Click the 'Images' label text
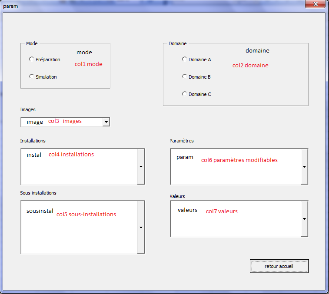 [28, 110]
